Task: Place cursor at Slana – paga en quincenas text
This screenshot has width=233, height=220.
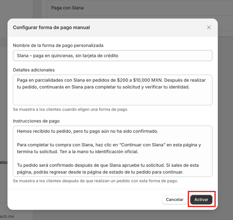Action: 68,55
